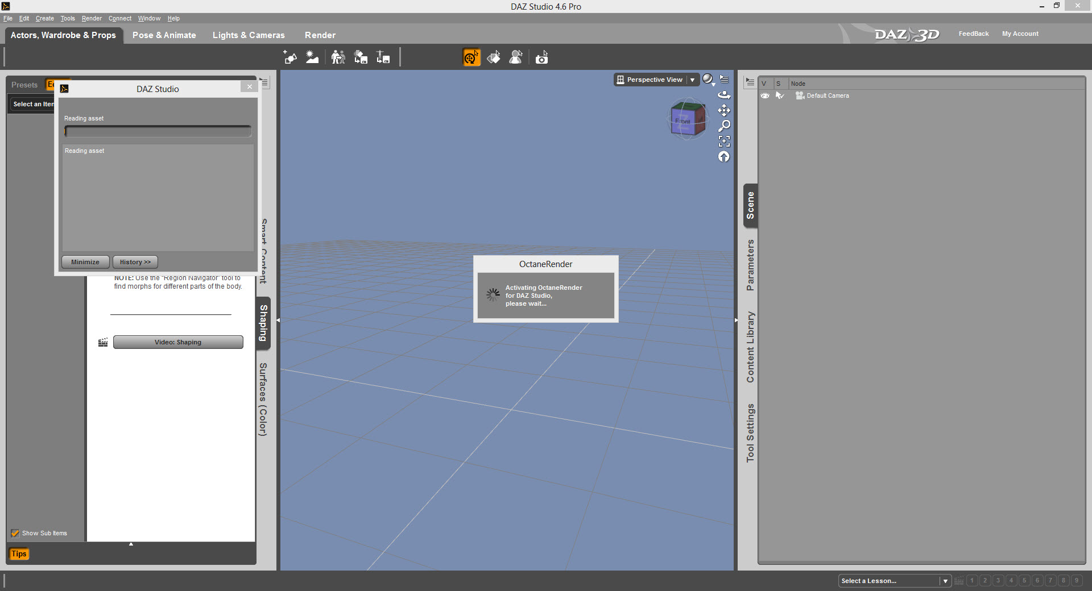This screenshot has width=1092, height=591.
Task: Open the Help menu
Action: pos(173,18)
